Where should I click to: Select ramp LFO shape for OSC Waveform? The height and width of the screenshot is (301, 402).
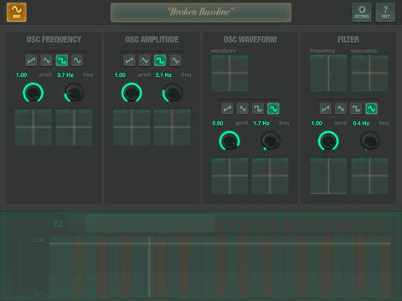click(x=228, y=109)
